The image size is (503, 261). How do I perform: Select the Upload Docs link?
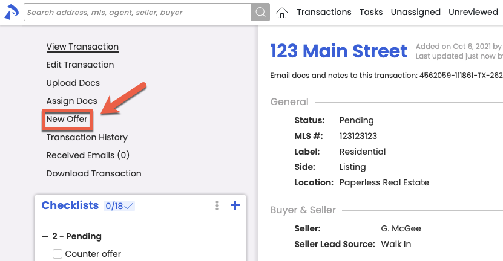(x=73, y=83)
